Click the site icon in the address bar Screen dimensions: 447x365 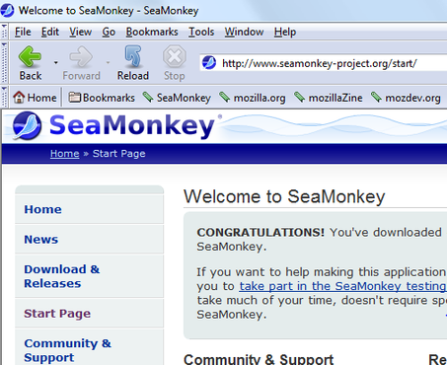[x=209, y=62]
